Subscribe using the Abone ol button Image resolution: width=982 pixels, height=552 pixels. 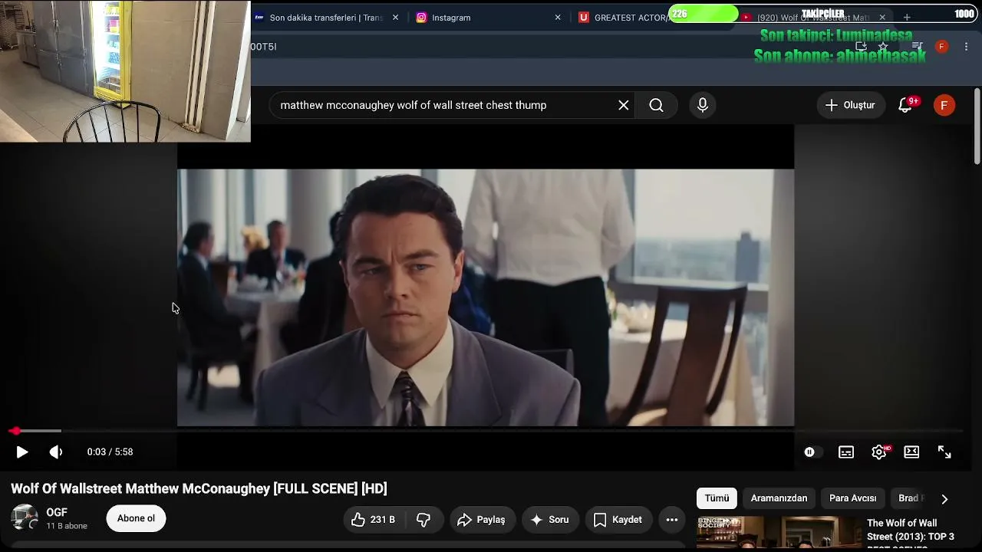coord(136,518)
